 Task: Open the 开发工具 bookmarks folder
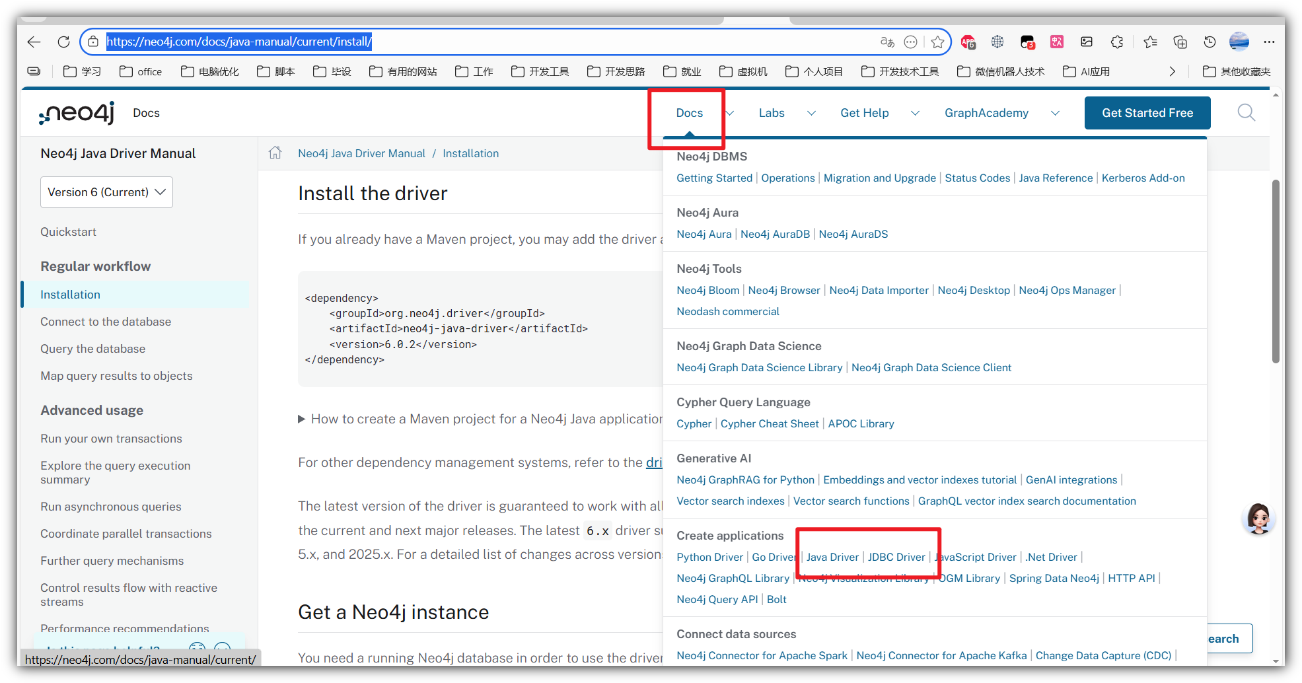pyautogui.click(x=540, y=71)
